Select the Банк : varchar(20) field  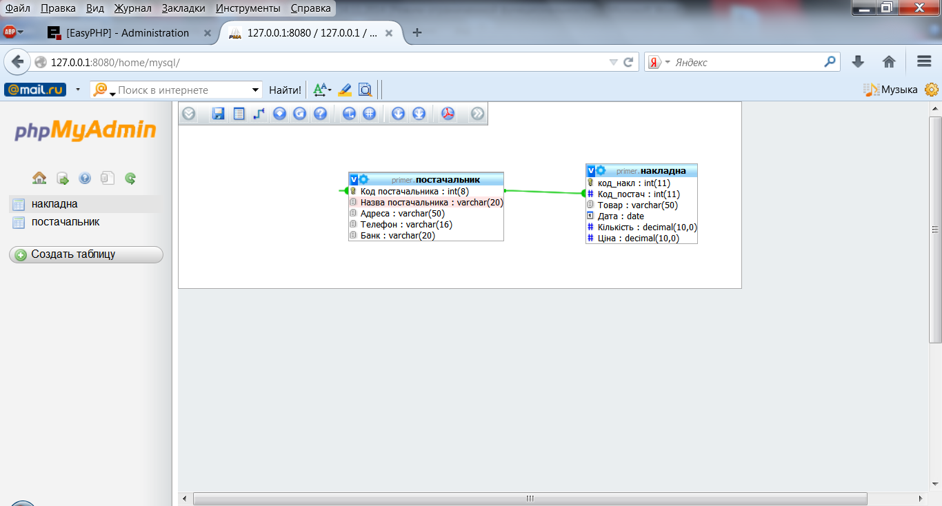(x=426, y=235)
